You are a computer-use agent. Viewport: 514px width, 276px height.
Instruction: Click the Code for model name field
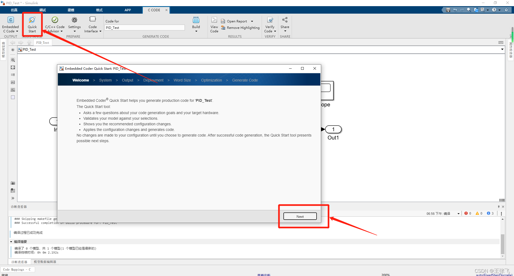point(145,28)
